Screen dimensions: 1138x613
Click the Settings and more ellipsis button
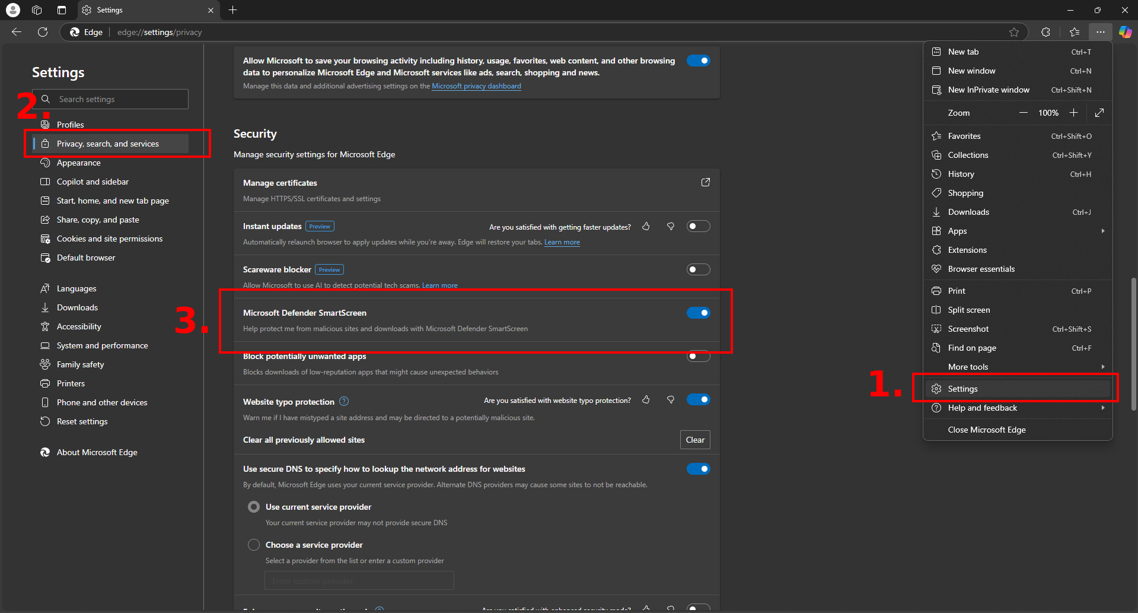[x=1101, y=32]
